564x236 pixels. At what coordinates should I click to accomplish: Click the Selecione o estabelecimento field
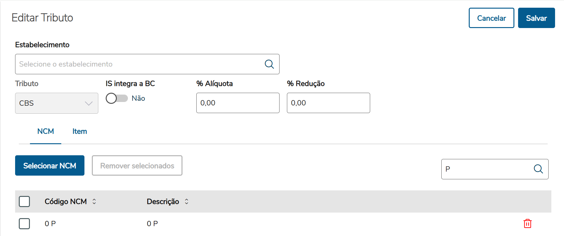coord(139,64)
